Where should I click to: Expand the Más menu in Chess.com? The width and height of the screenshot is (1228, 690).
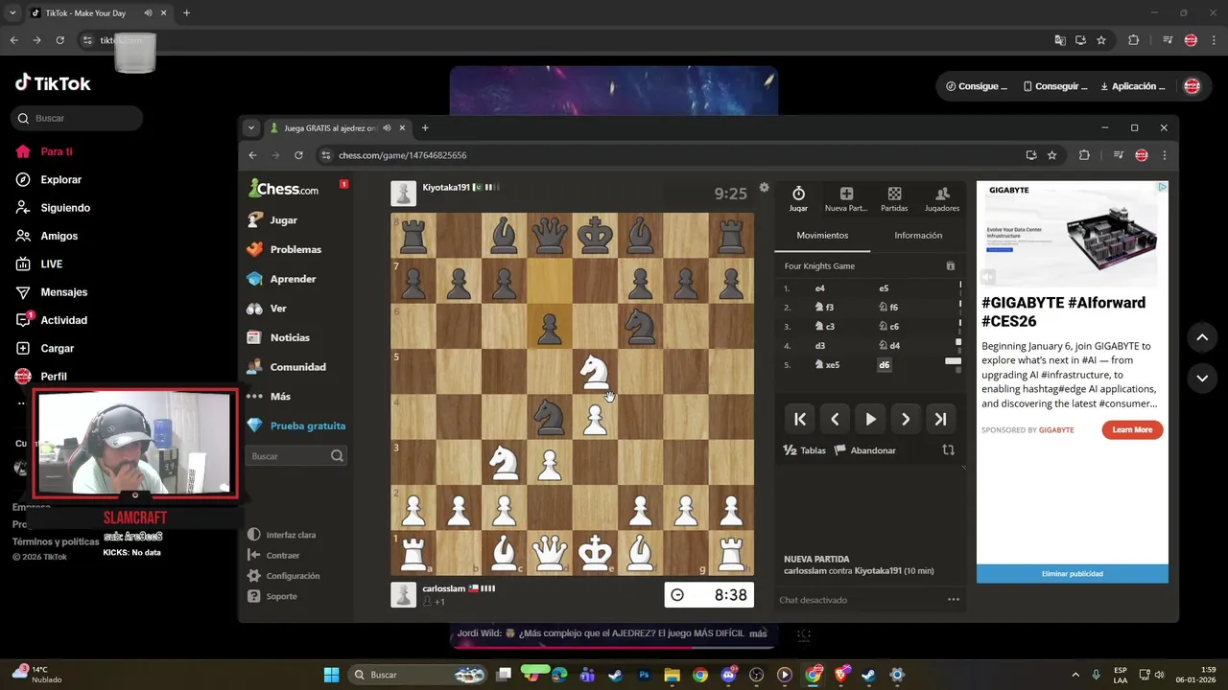[269, 396]
